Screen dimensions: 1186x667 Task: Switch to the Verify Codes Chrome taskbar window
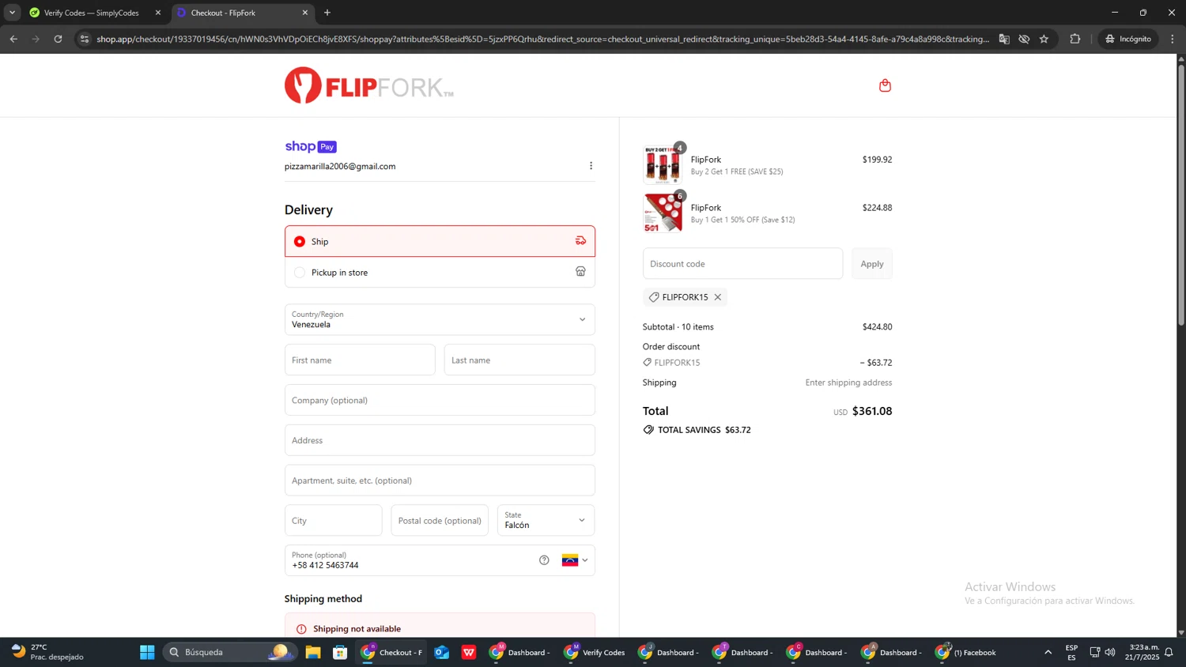(x=595, y=652)
